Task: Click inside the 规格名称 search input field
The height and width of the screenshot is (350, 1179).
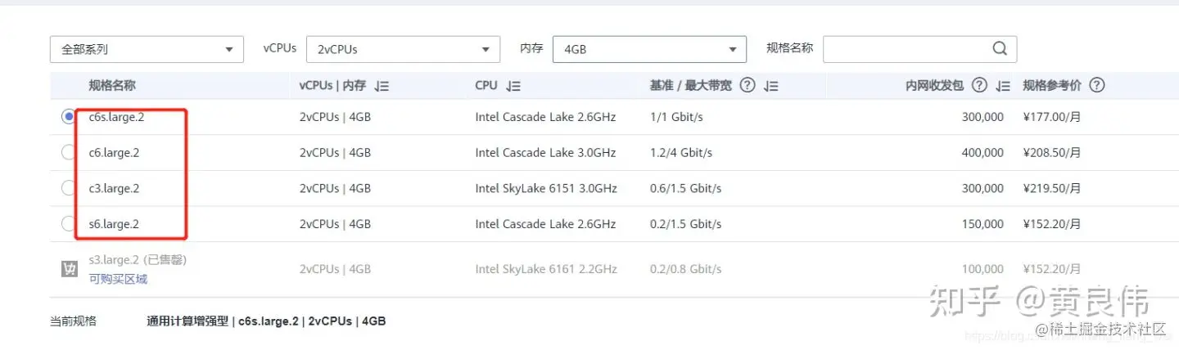Action: coord(905,49)
